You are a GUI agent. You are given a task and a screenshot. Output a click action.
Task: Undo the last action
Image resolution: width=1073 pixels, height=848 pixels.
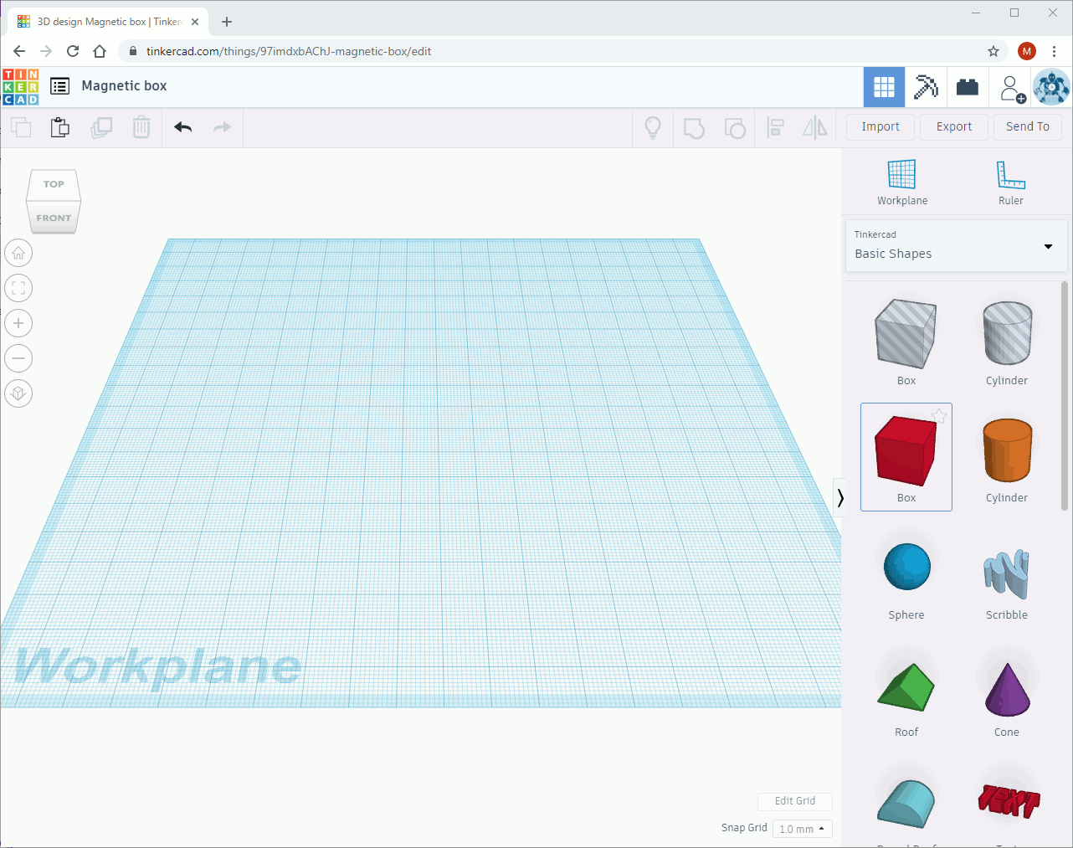183,127
